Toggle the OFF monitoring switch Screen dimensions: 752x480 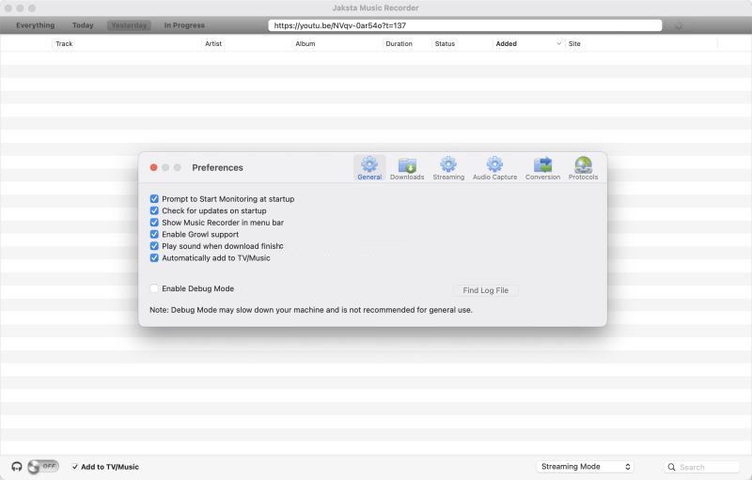pyautogui.click(x=43, y=466)
